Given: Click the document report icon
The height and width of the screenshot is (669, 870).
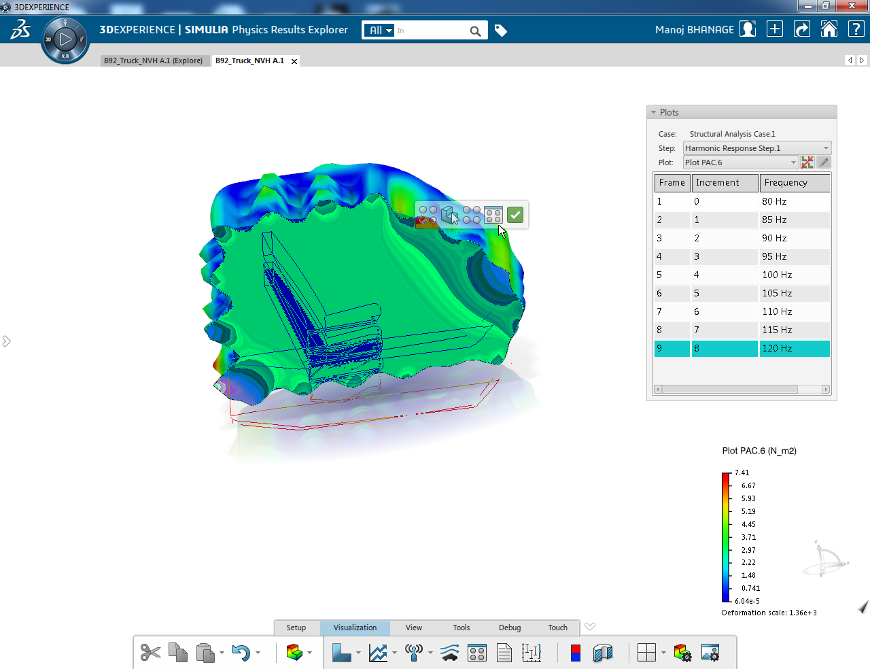Looking at the screenshot, I should click(504, 653).
